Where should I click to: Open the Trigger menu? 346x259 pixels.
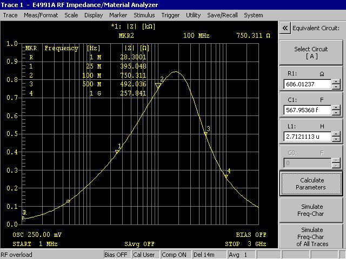170,15
